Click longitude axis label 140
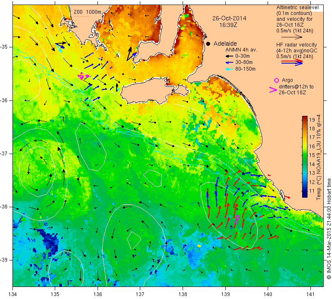The width and height of the screenshot is (332, 299). pos(268,294)
